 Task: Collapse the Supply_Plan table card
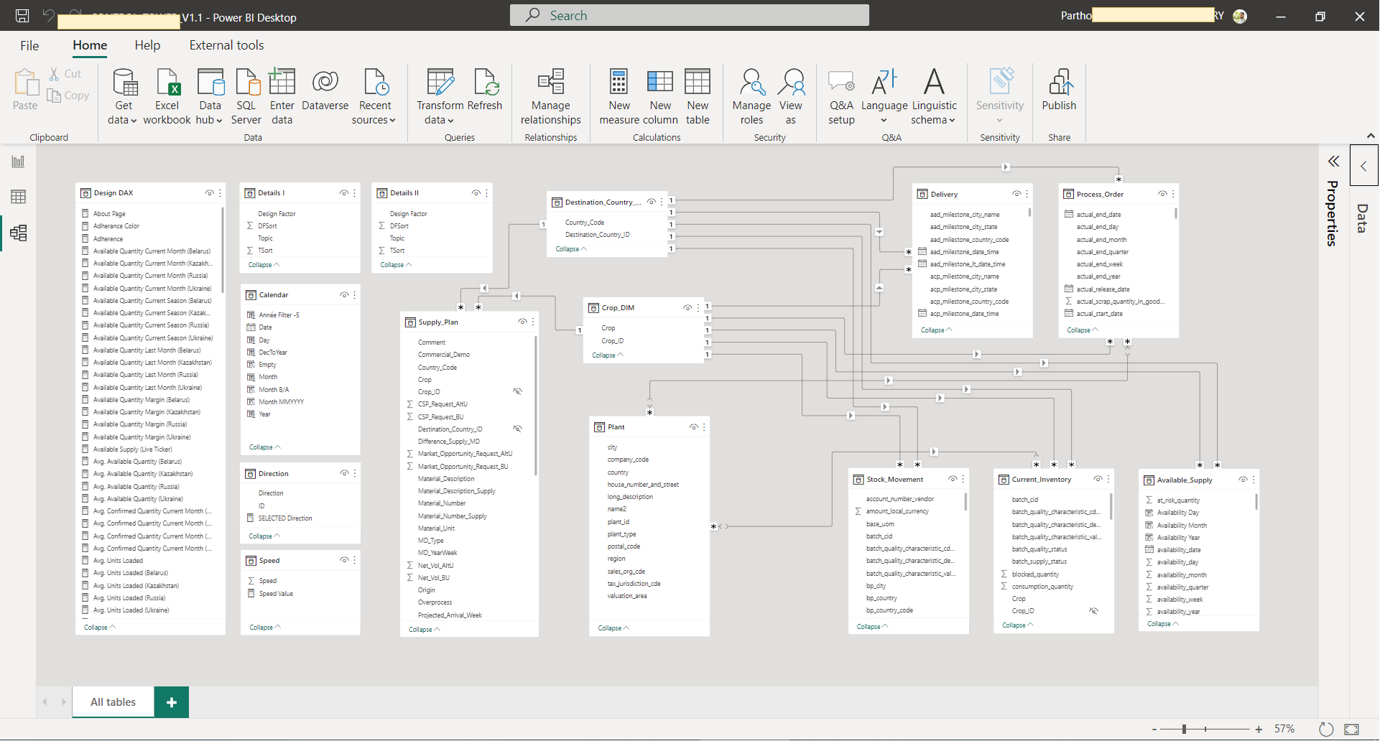point(424,630)
